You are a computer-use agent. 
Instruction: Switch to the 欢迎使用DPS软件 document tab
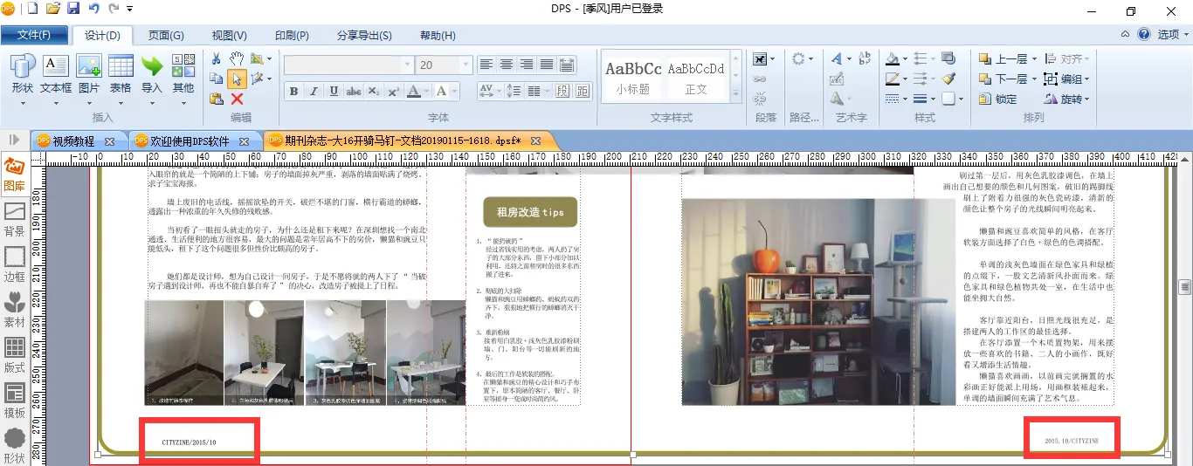tap(190, 140)
